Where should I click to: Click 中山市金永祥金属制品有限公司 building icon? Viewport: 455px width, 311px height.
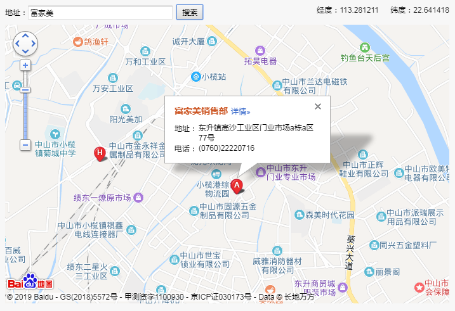(x=137, y=135)
